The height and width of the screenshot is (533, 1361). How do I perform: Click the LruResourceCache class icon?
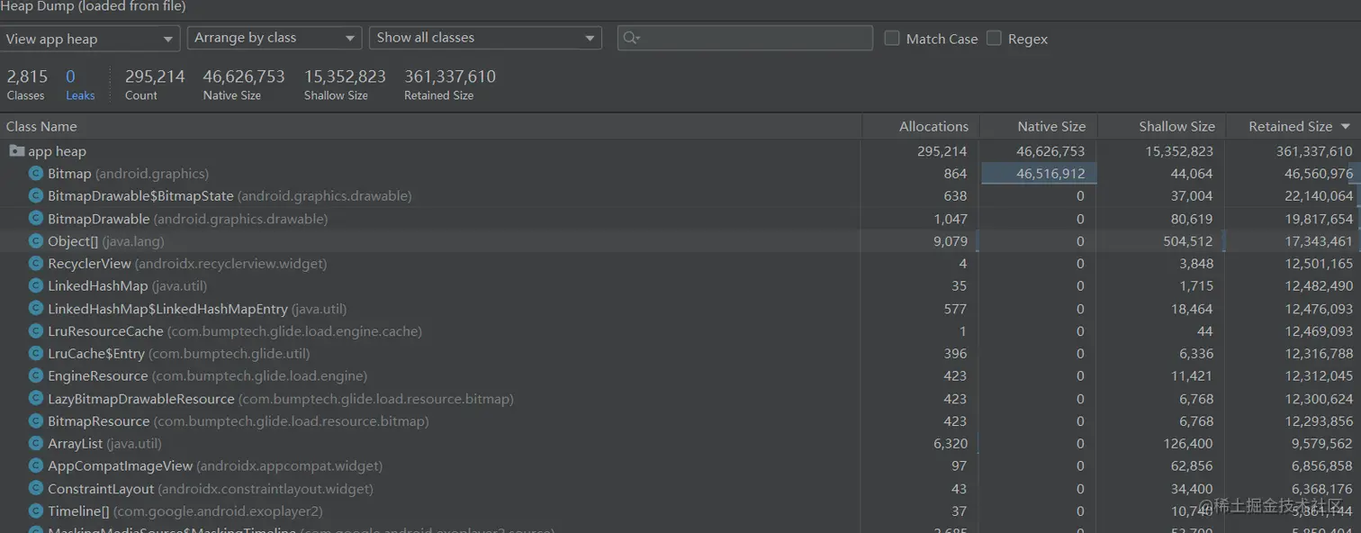(x=36, y=331)
